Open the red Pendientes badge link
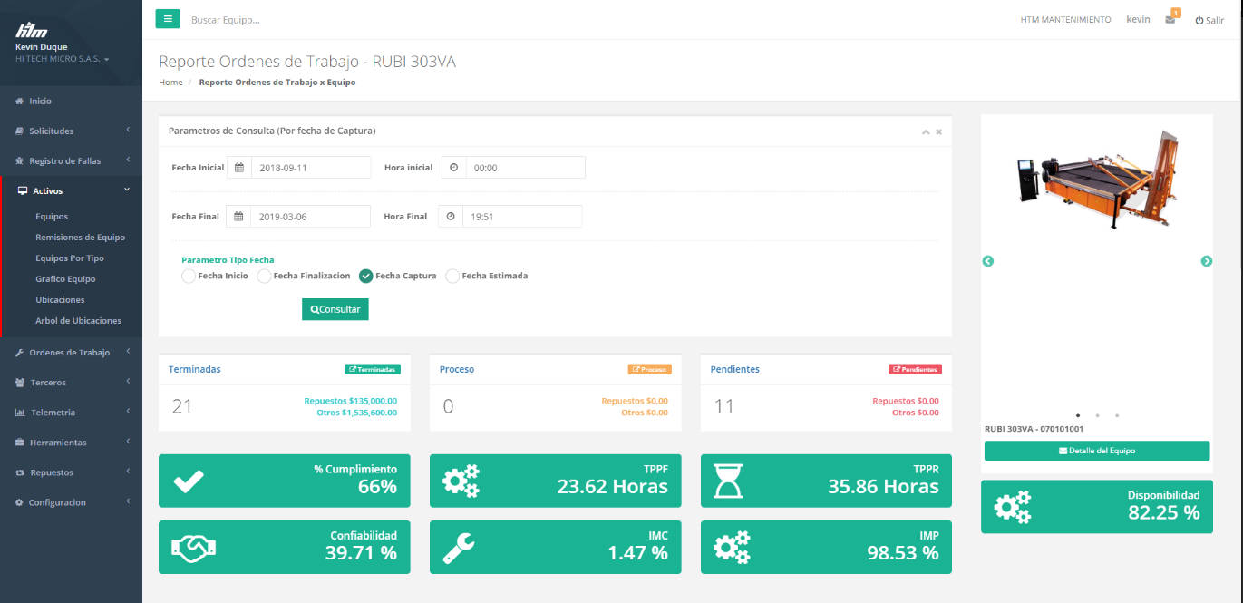Image resolution: width=1243 pixels, height=603 pixels. tap(915, 370)
